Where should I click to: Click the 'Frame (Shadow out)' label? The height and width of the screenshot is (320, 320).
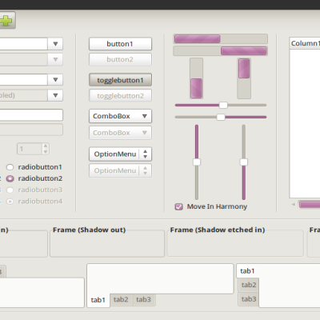click(x=89, y=230)
